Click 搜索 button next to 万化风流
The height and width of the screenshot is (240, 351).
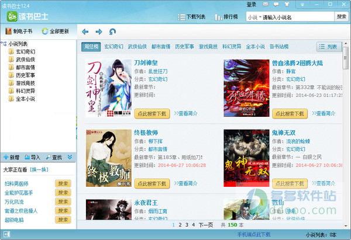click(63, 202)
